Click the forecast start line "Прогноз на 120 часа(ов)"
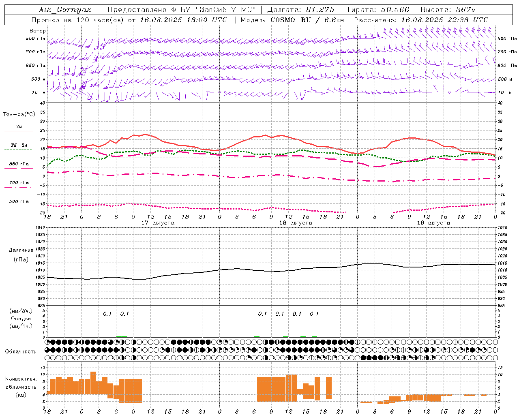The width and height of the screenshot is (519, 415). [x=78, y=20]
